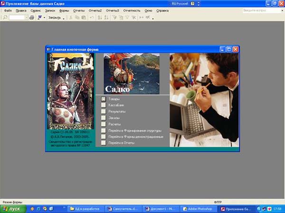The width and height of the screenshot is (285, 213).
Task: Expand hidden tray icons arrow
Action: (x=259, y=209)
